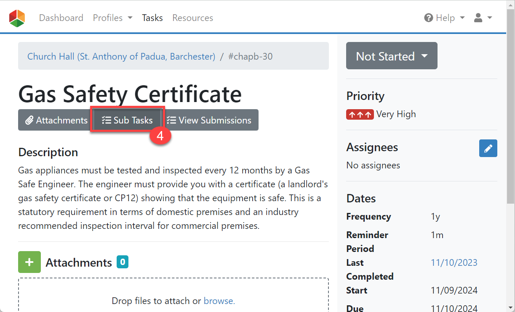Click the green plus add attachment icon
This screenshot has width=515, height=312.
[29, 262]
